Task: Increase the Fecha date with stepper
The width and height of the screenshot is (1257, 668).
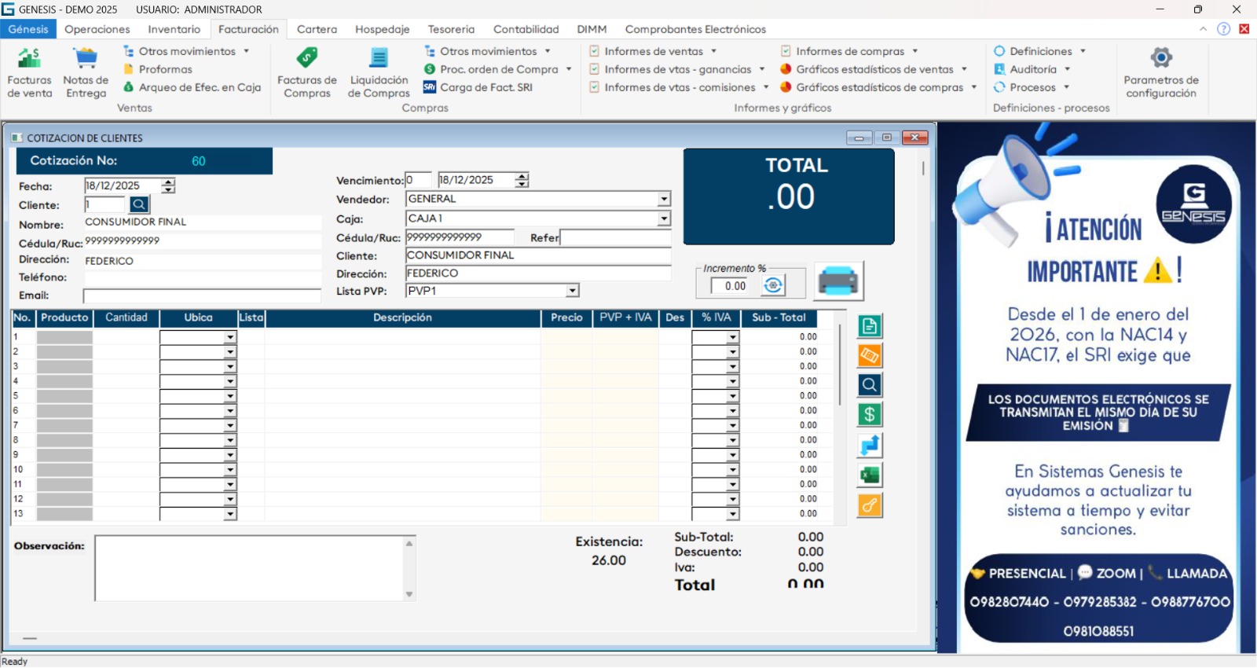Action: point(169,182)
